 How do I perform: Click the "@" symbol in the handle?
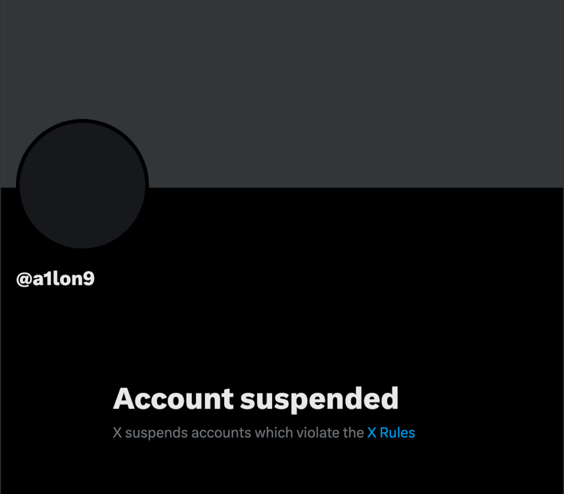[x=24, y=280]
